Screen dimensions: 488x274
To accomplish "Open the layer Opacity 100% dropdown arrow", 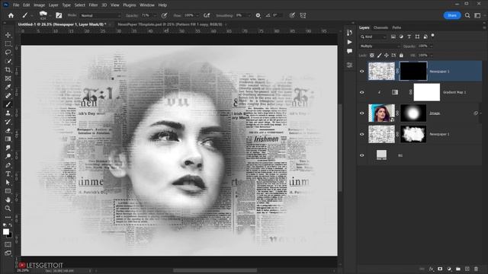I will [x=431, y=46].
